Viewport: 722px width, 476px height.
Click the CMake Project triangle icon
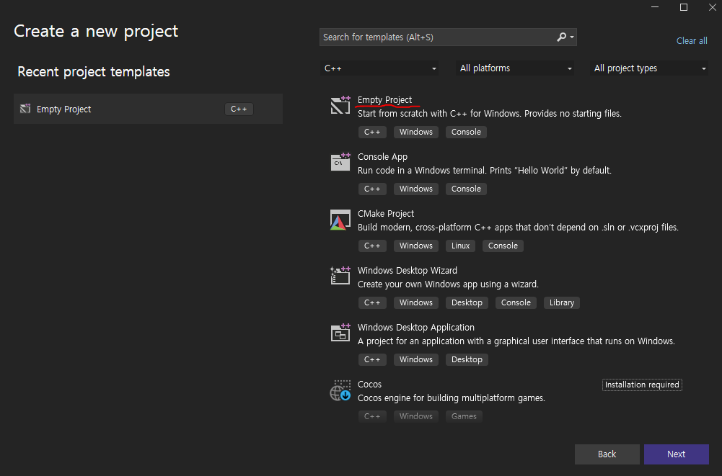340,220
